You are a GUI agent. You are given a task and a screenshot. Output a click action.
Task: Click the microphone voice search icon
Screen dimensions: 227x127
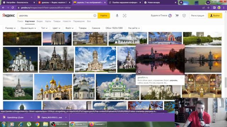point(117,16)
